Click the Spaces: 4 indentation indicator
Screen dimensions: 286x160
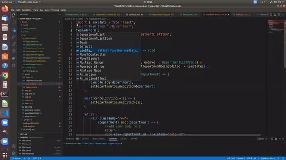click(241, 158)
